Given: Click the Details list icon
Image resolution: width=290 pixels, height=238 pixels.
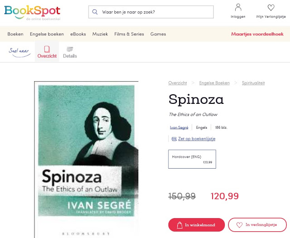Looking at the screenshot, I should 70,49.
